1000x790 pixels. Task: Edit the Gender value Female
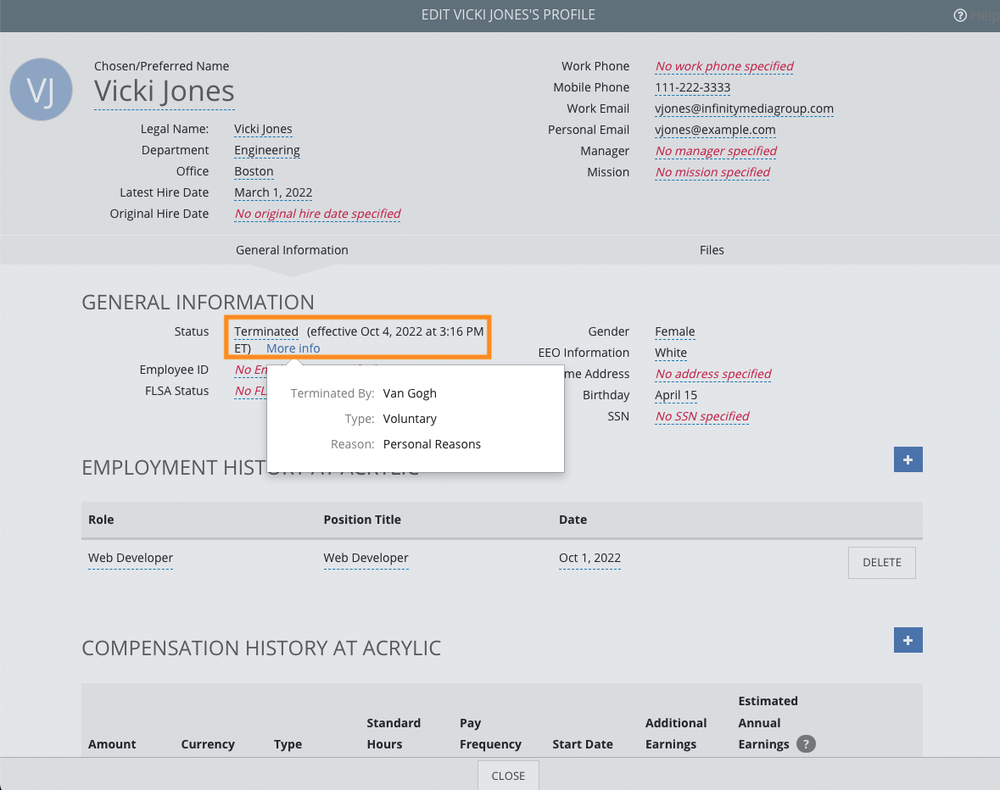(x=675, y=331)
